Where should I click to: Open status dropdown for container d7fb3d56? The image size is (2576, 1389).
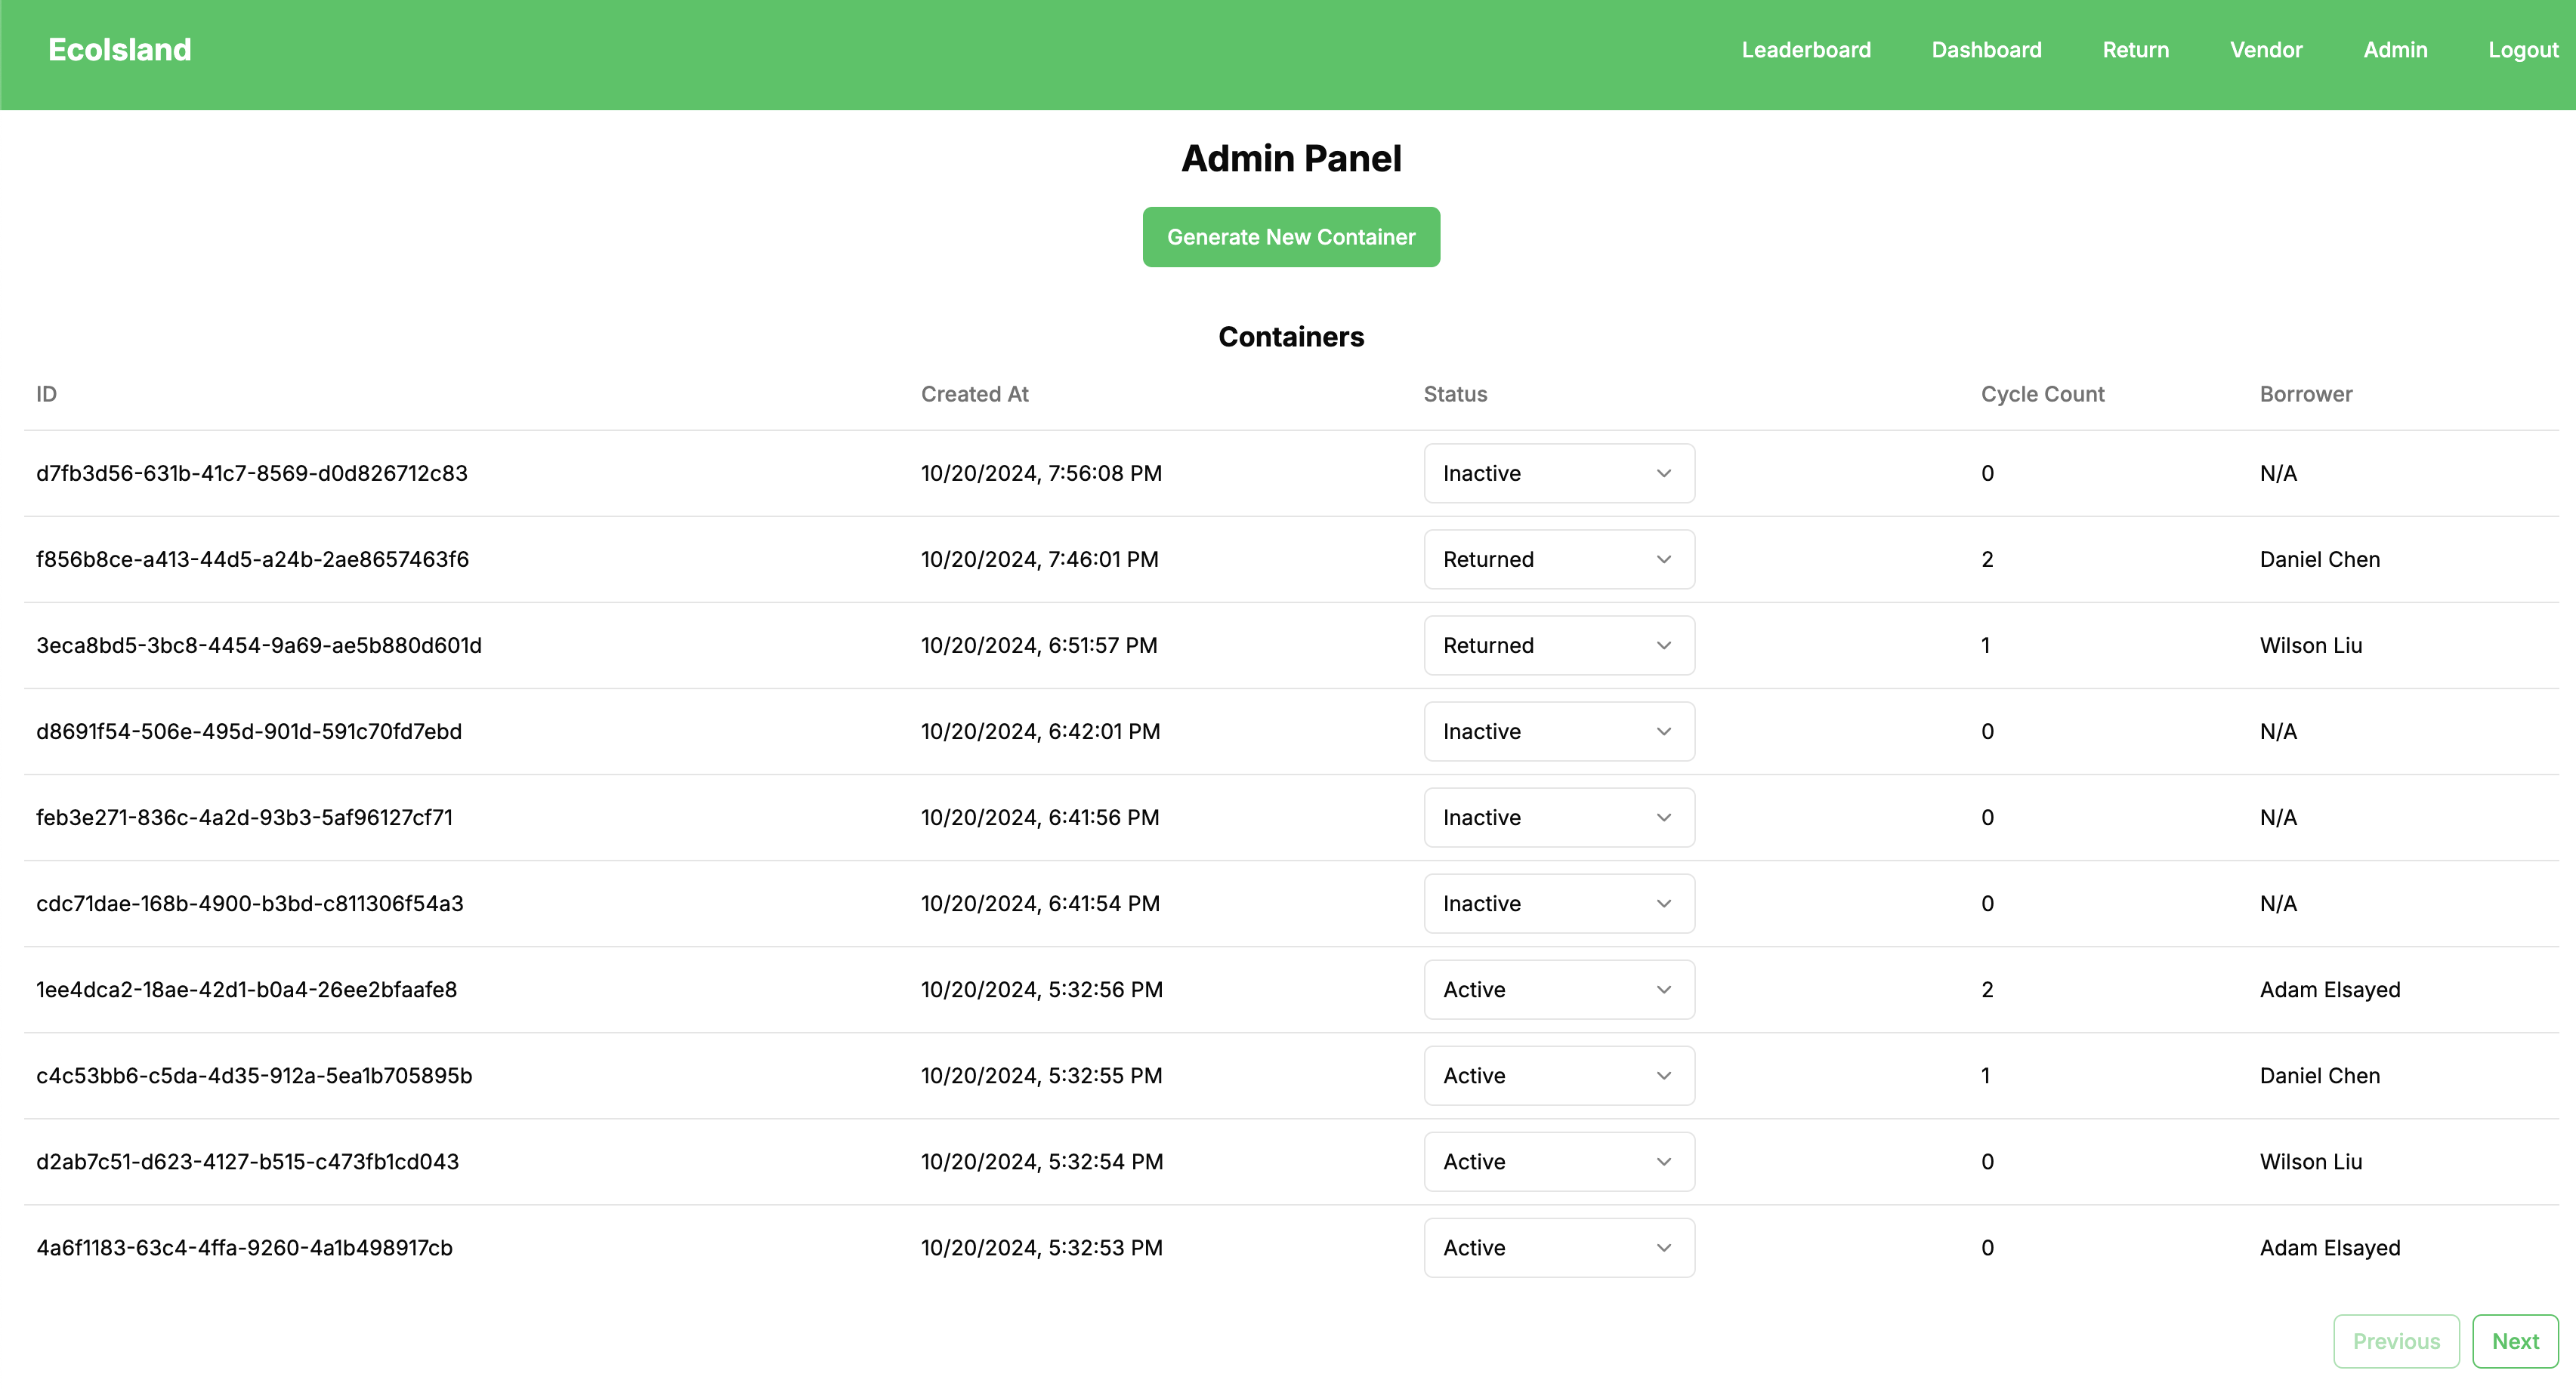tap(1558, 473)
